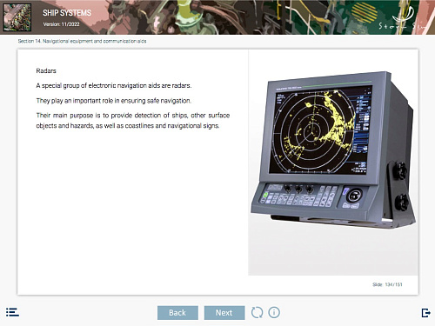
Task: Click the circular reload slide icon
Action: tap(257, 313)
